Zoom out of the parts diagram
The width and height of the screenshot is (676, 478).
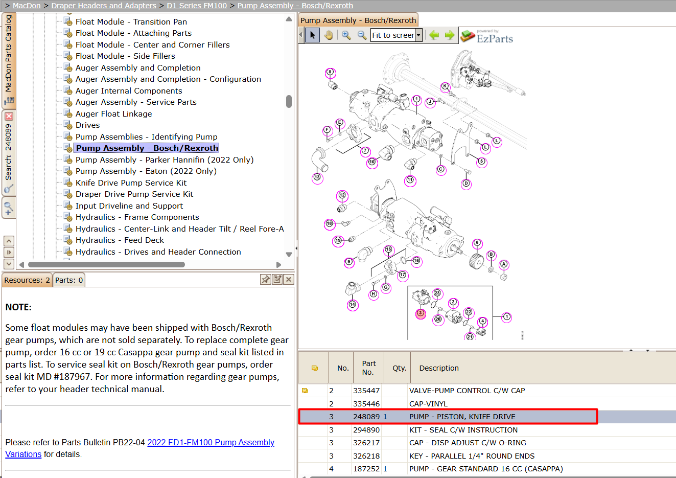tap(362, 35)
